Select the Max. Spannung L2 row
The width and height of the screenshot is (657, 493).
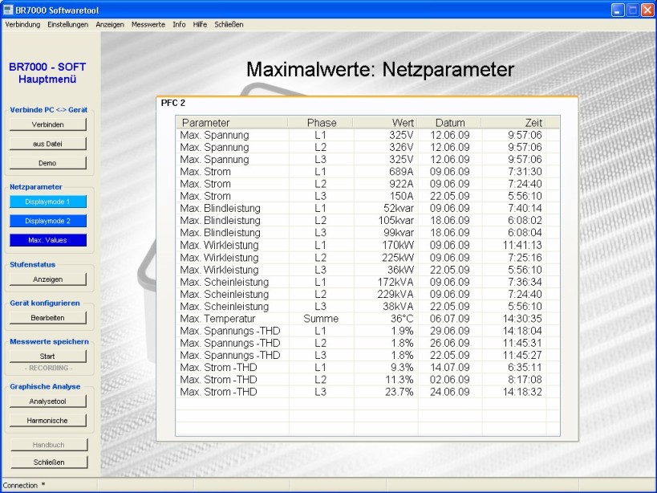(x=367, y=147)
